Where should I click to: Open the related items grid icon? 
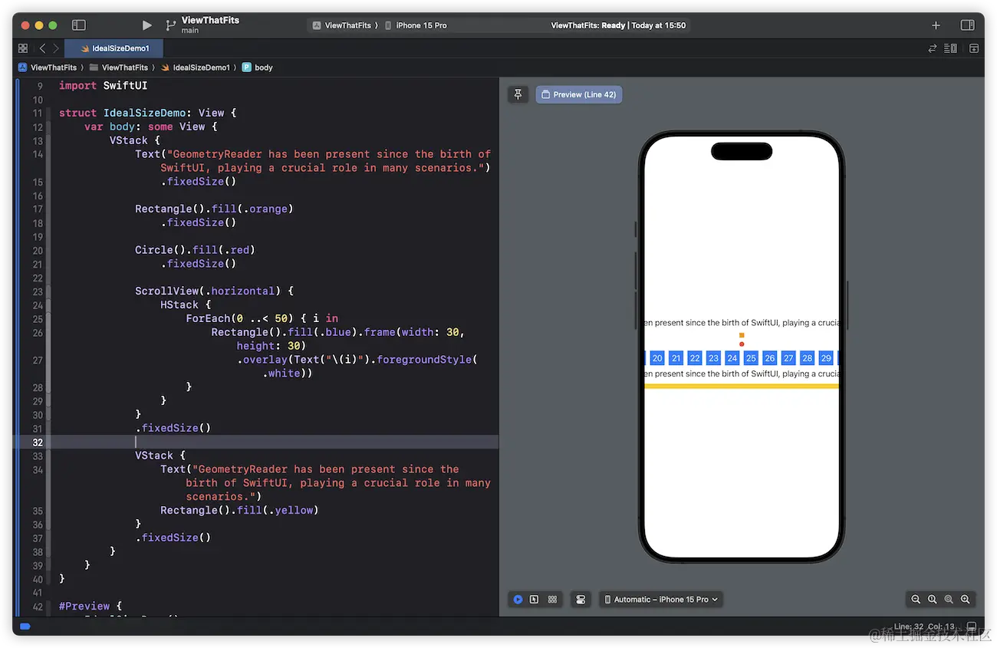23,48
